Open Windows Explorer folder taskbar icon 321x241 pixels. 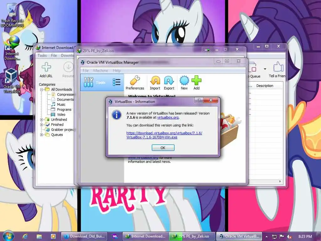(39, 236)
